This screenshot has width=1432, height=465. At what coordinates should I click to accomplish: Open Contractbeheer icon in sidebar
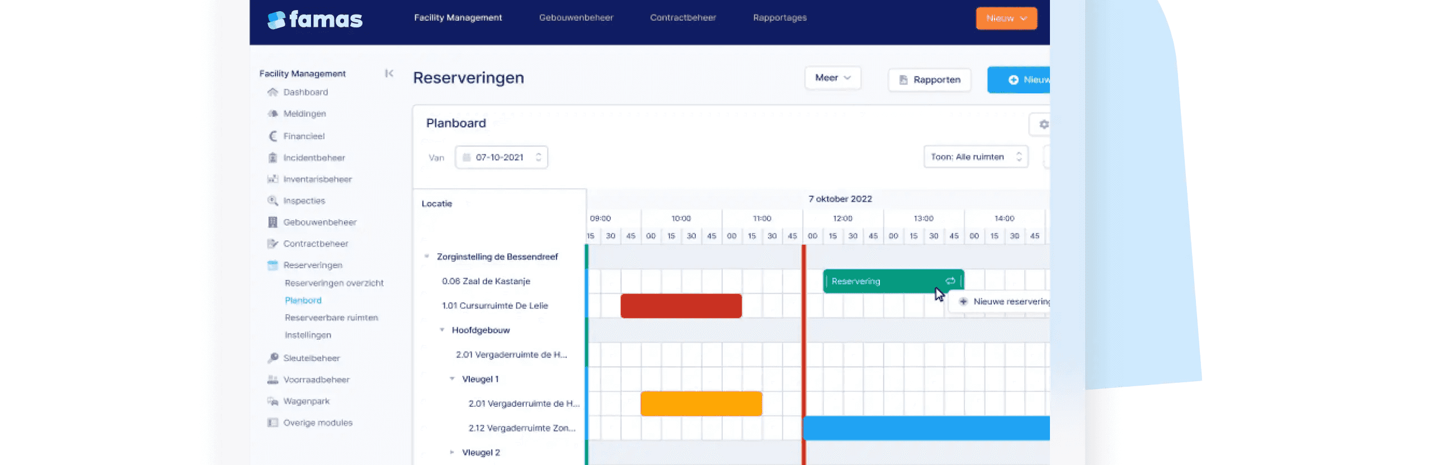click(272, 244)
